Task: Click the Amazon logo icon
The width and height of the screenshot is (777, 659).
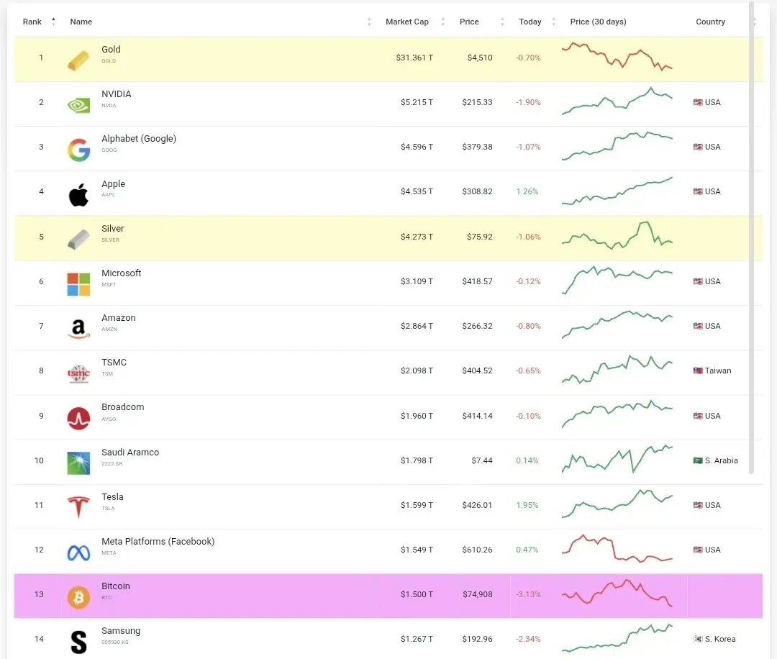Action: coord(78,329)
